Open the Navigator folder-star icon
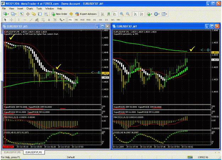 34,14
